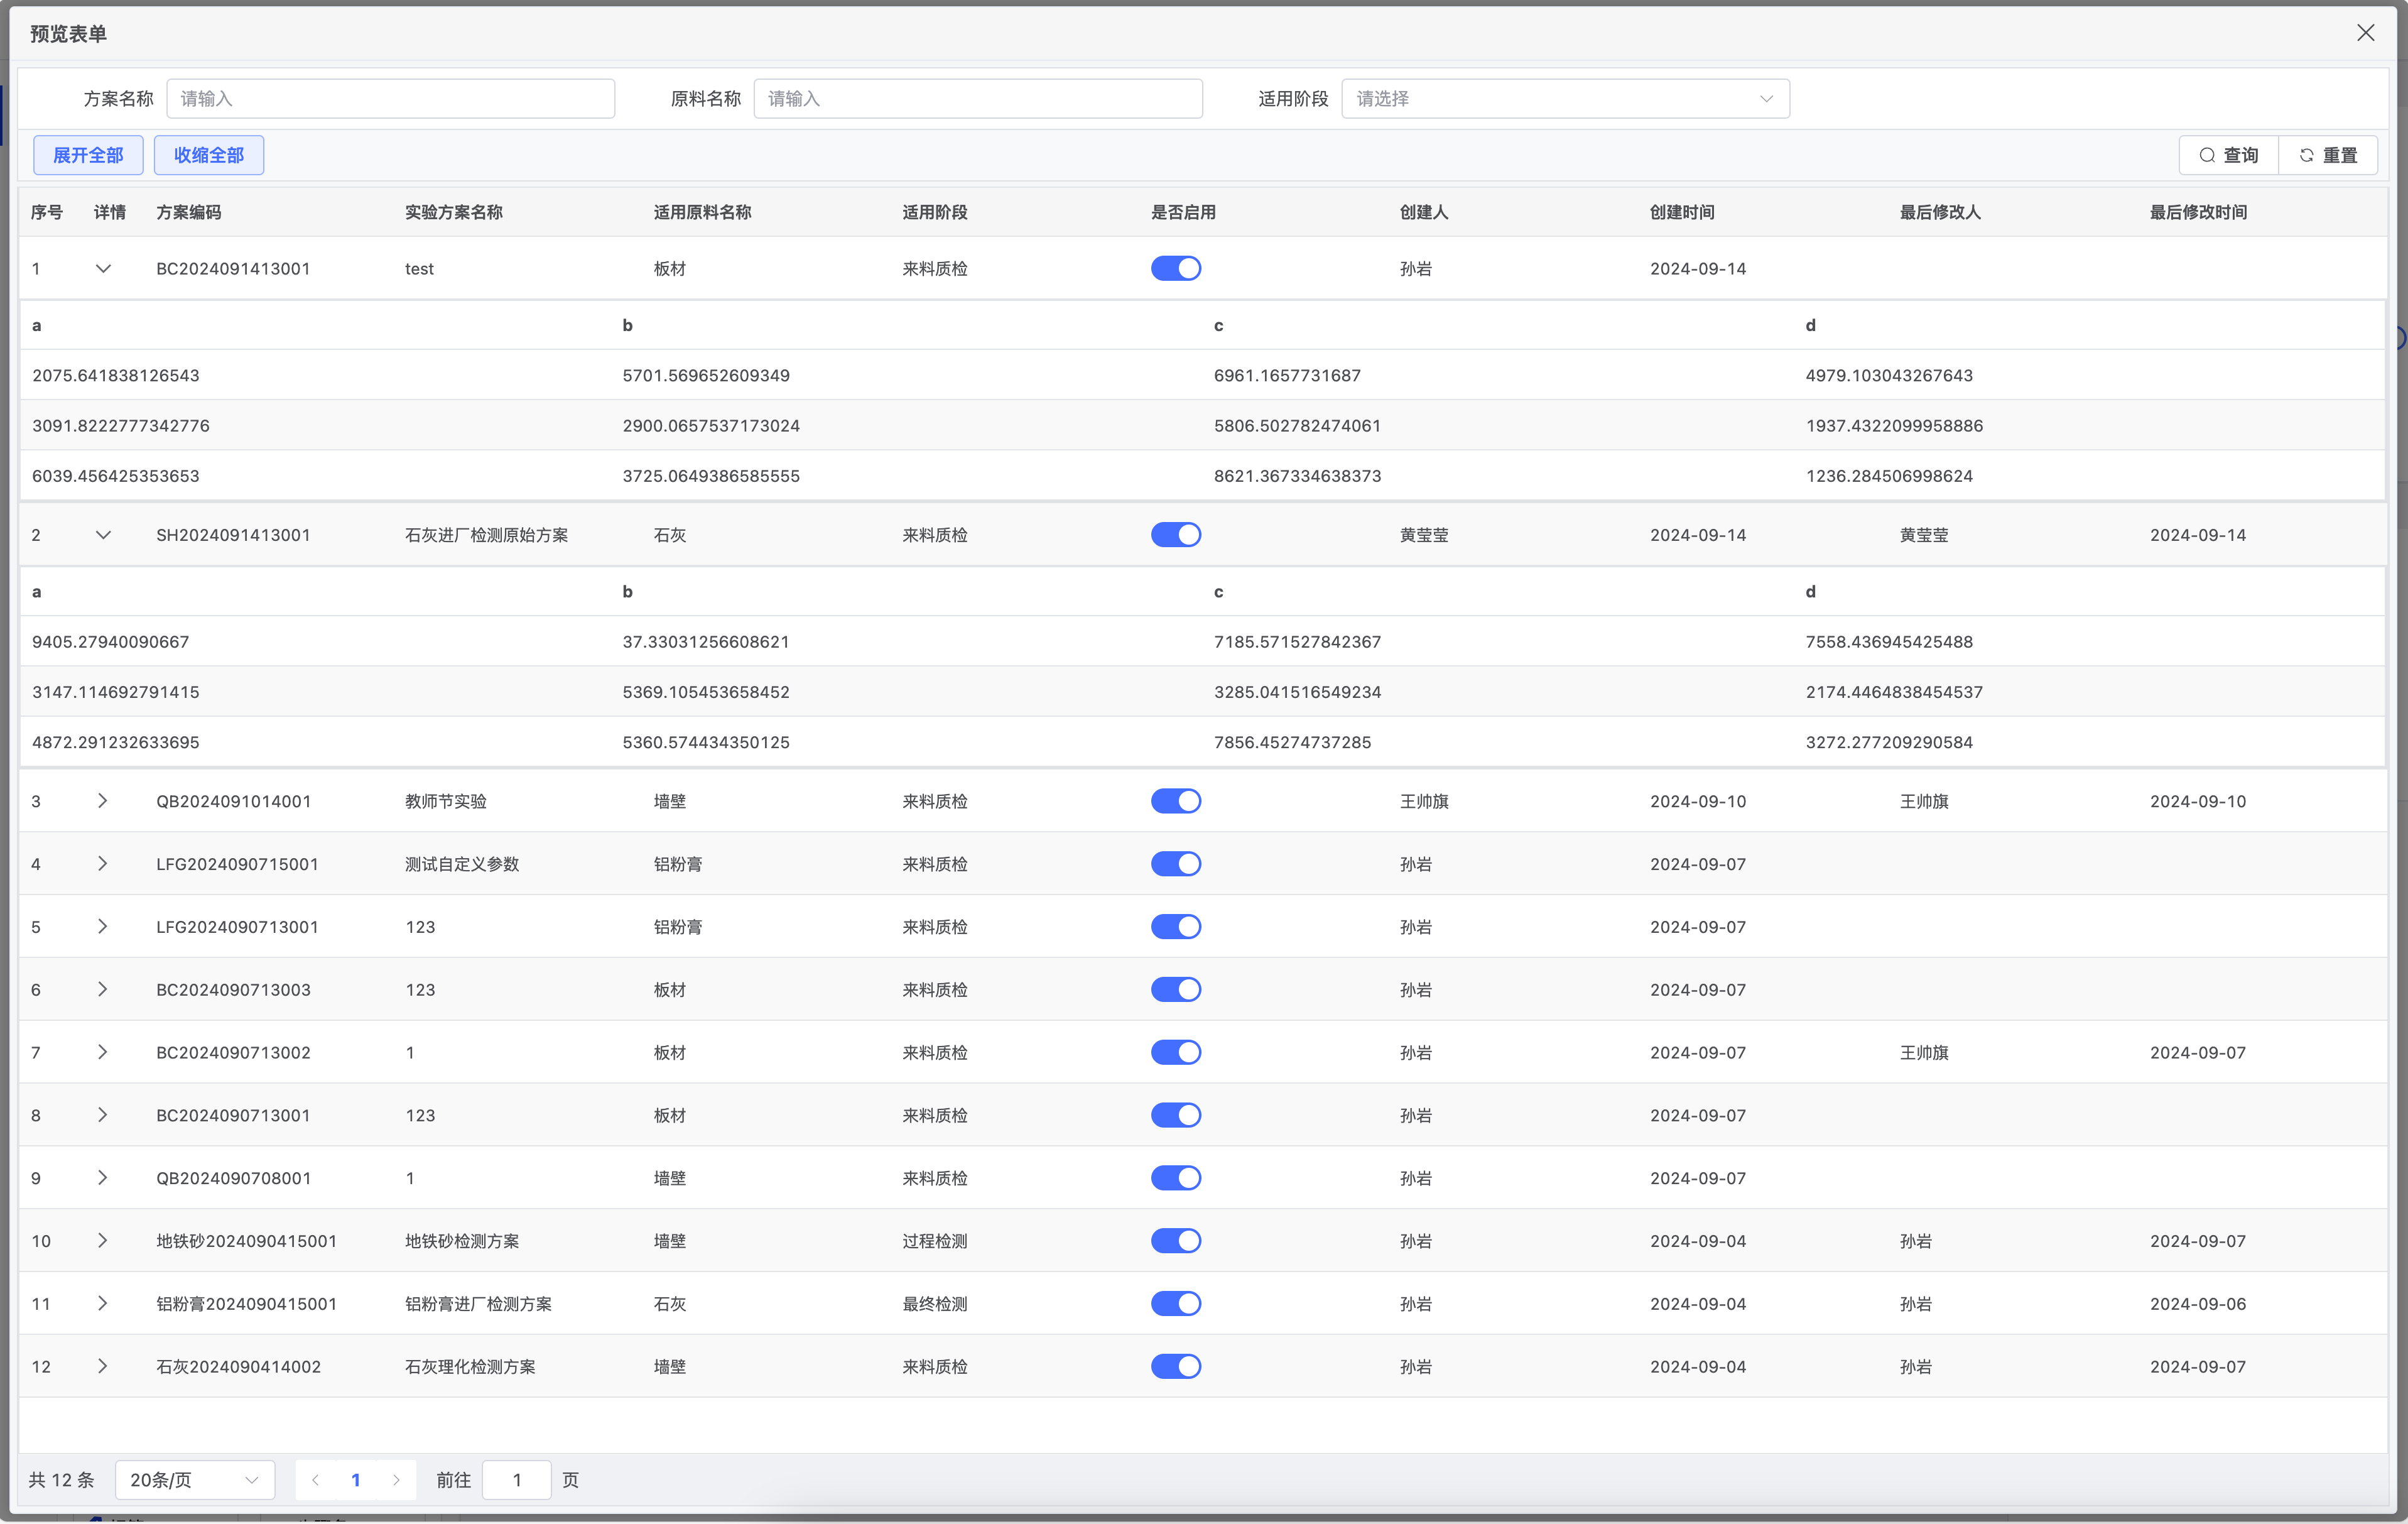Image resolution: width=2408 pixels, height=1524 pixels.
Task: Click the 原料名称 input field
Action: tap(977, 99)
